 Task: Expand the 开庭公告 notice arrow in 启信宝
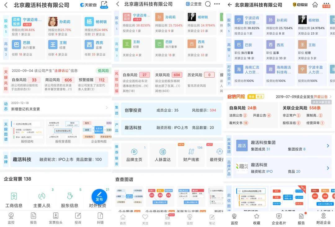tap(330, 97)
